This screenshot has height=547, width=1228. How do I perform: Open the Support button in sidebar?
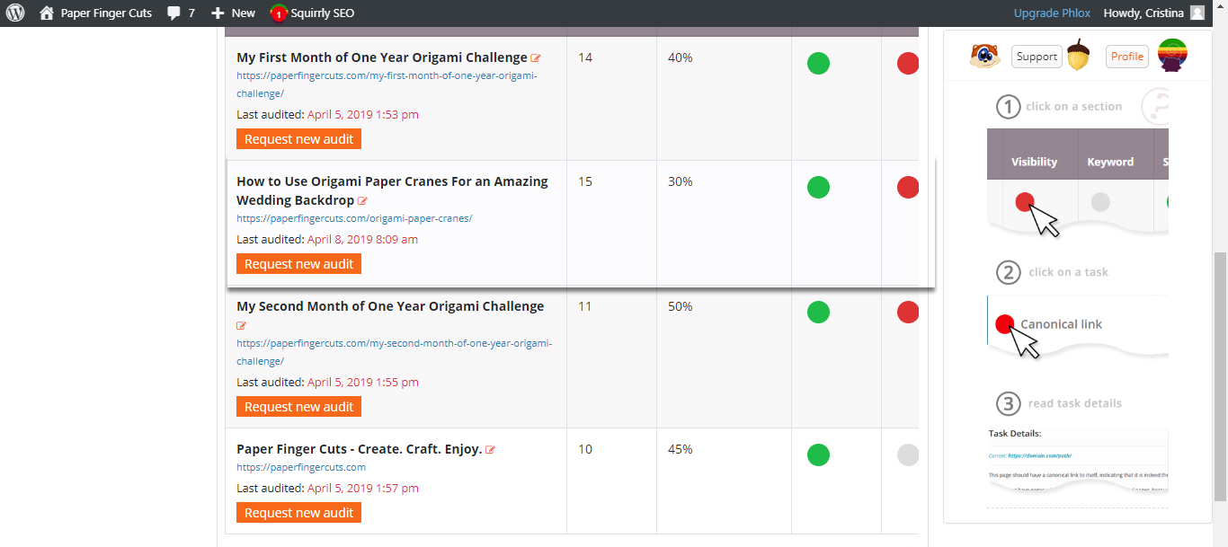1037,56
